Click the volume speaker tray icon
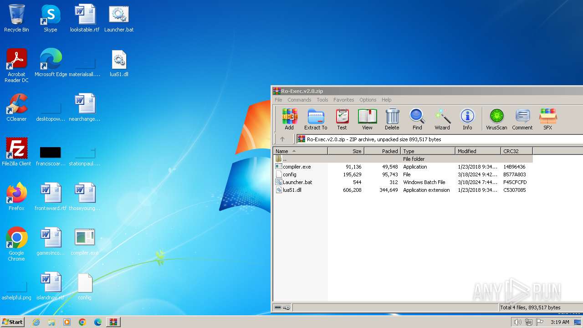The image size is (583, 328). (x=517, y=322)
